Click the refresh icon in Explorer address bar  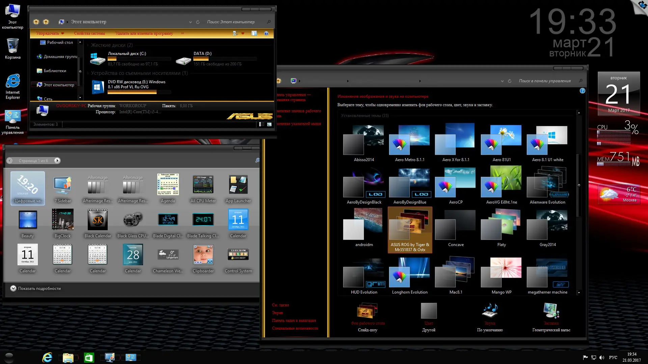[198, 22]
